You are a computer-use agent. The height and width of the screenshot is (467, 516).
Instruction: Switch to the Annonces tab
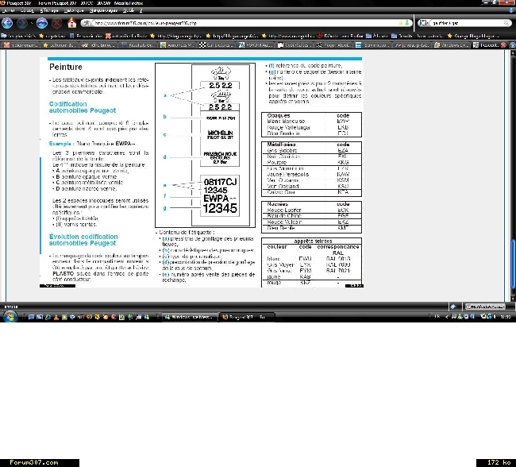[177, 45]
